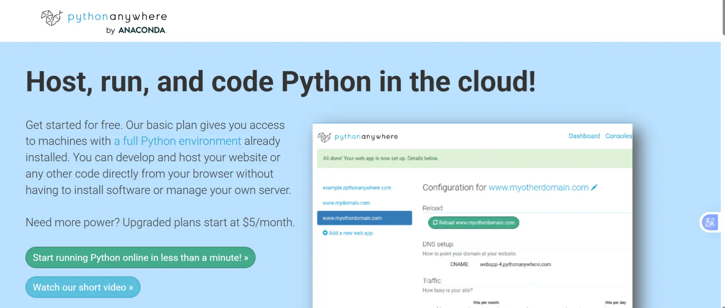This screenshot has height=308, width=725.
Task: Click 'Upgraded plans start at $5/month' text
Action: tap(209, 222)
